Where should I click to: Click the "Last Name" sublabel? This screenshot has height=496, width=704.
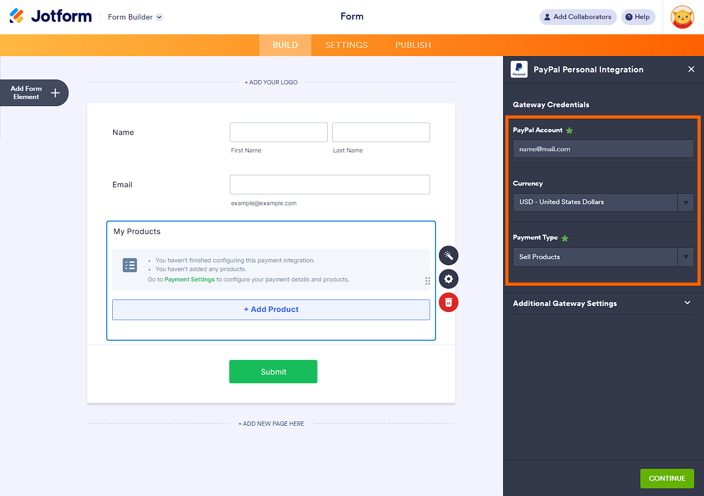click(x=348, y=150)
